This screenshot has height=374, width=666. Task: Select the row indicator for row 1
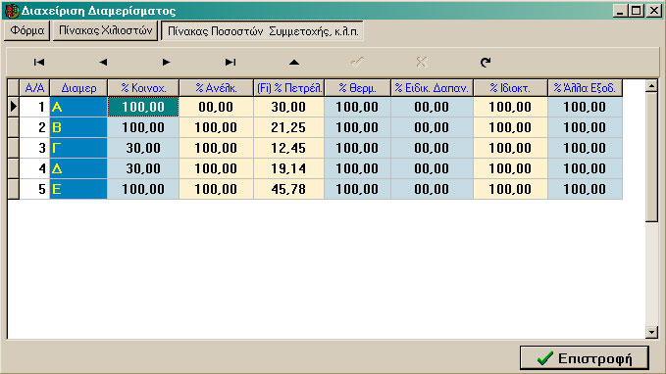point(14,107)
